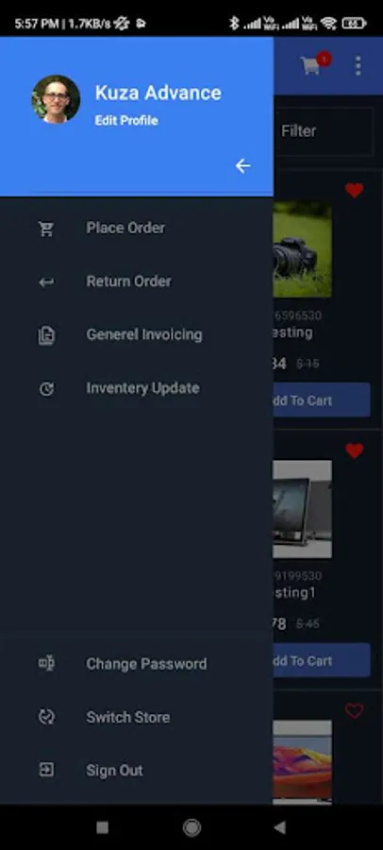
Task: Favorite the third product with outlined heart
Action: [x=355, y=710]
